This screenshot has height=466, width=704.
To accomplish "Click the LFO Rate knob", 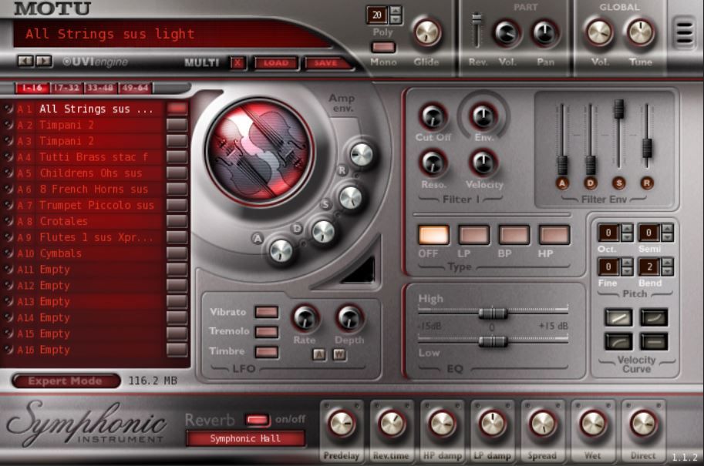I will tap(305, 318).
